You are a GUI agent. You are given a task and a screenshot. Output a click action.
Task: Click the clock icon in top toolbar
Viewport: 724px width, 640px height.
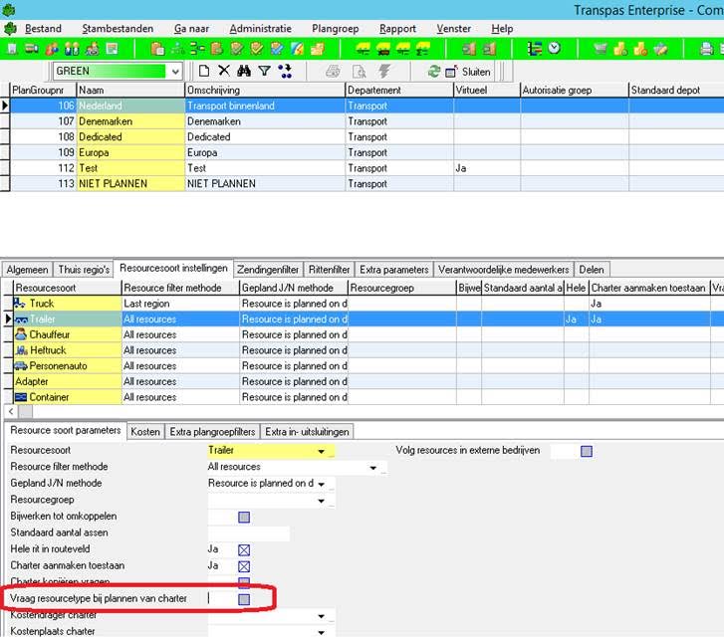point(554,48)
